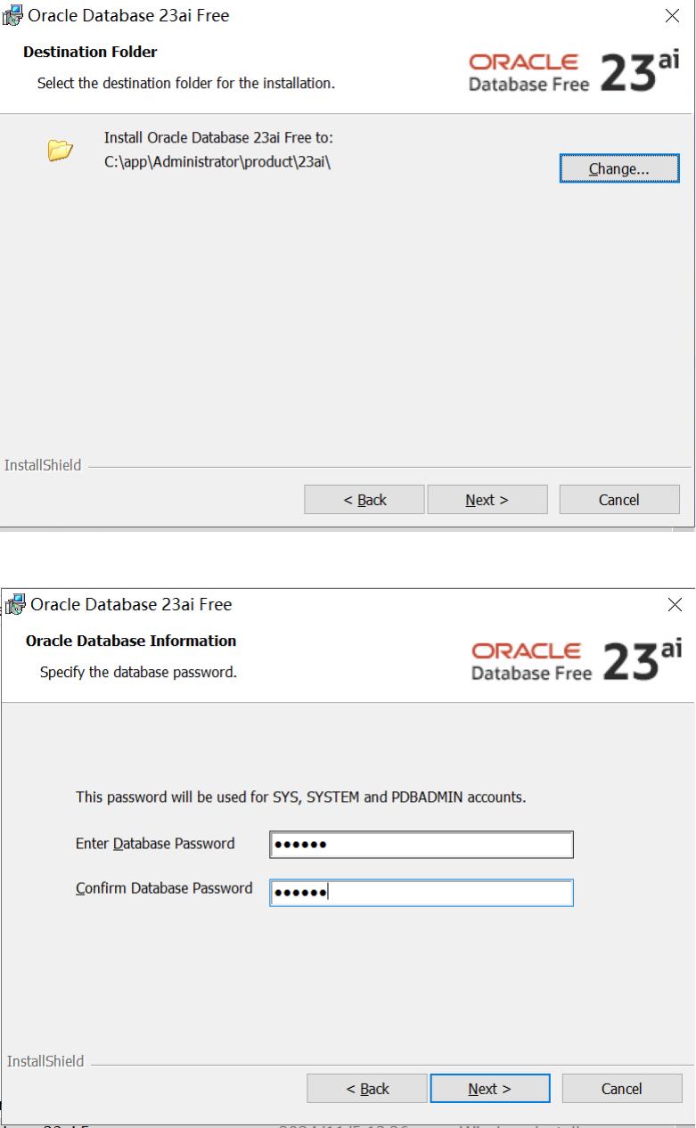
Task: Click the "Enter Database Password" label
Action: pyautogui.click(x=155, y=844)
